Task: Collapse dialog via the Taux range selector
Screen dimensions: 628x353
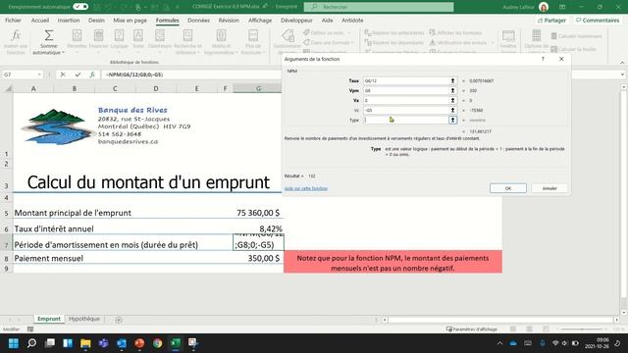Action: [452, 80]
